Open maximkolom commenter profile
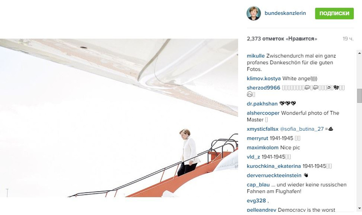This screenshot has width=362, height=215. tap(262, 148)
